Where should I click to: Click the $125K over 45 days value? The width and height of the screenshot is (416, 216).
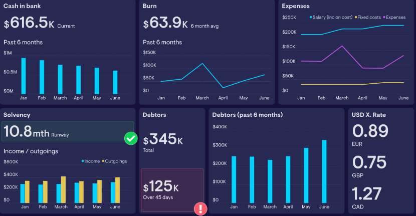pos(161,186)
